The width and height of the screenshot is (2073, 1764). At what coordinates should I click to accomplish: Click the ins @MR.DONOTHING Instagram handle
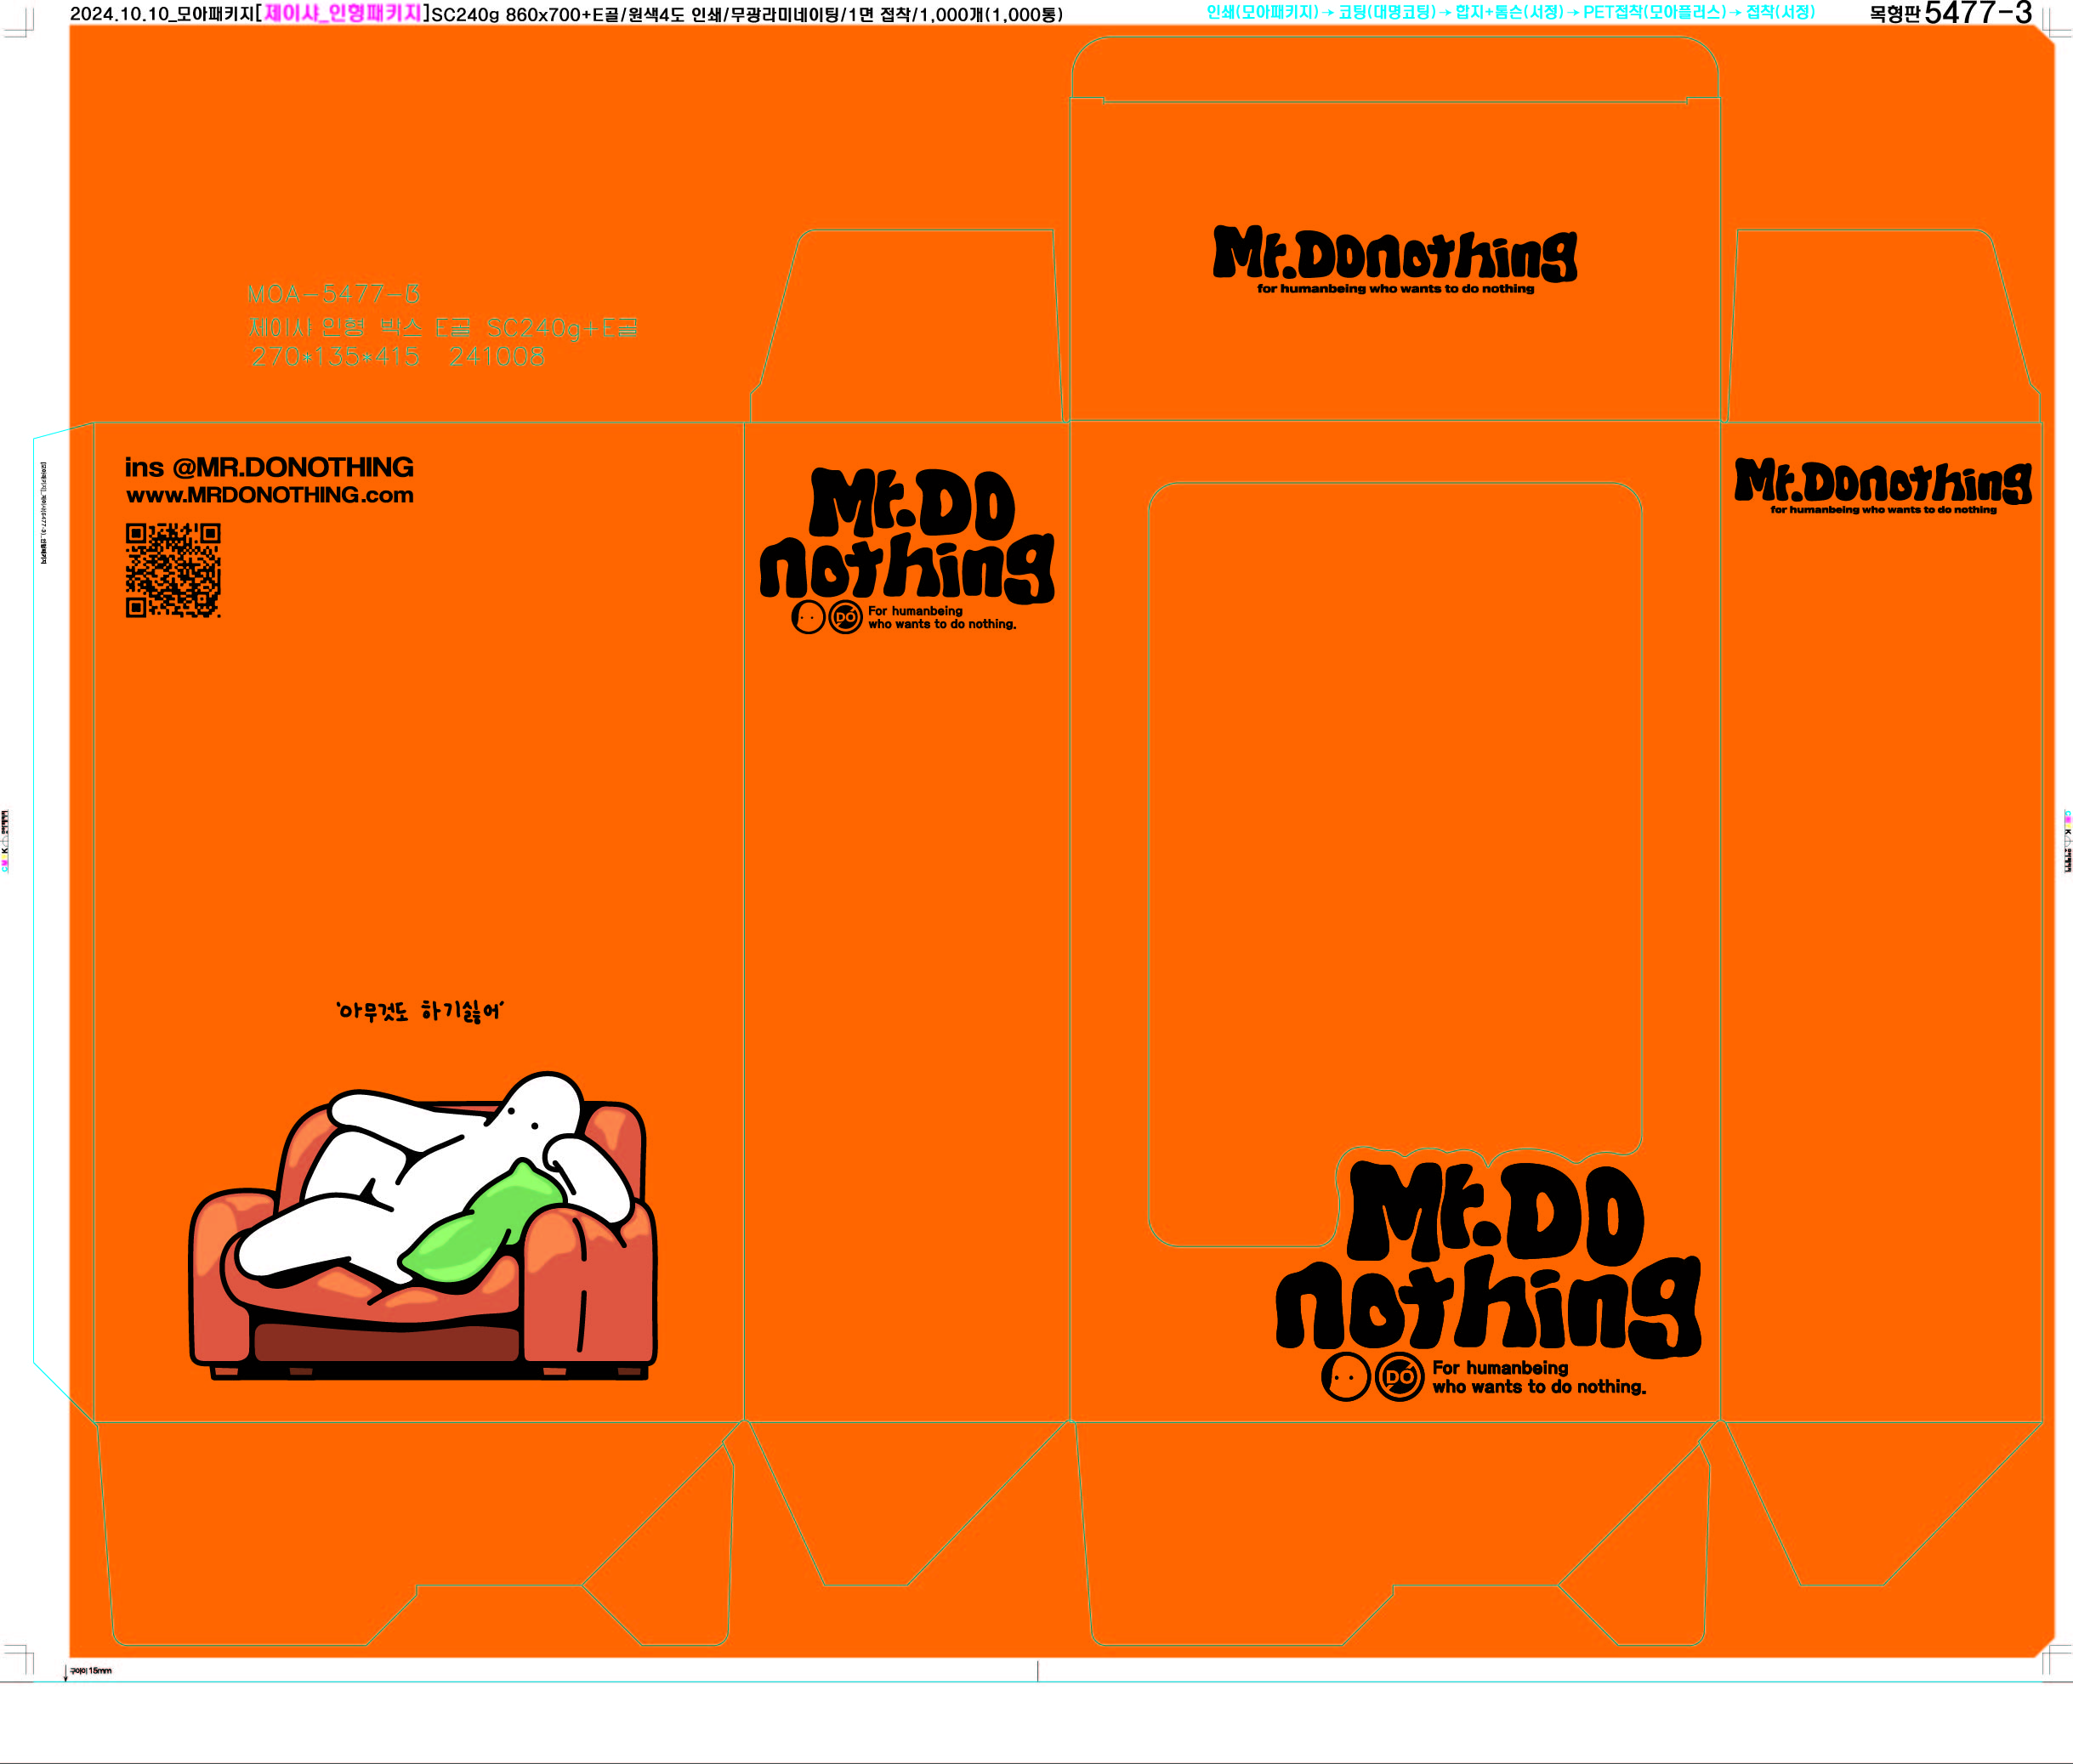point(269,467)
